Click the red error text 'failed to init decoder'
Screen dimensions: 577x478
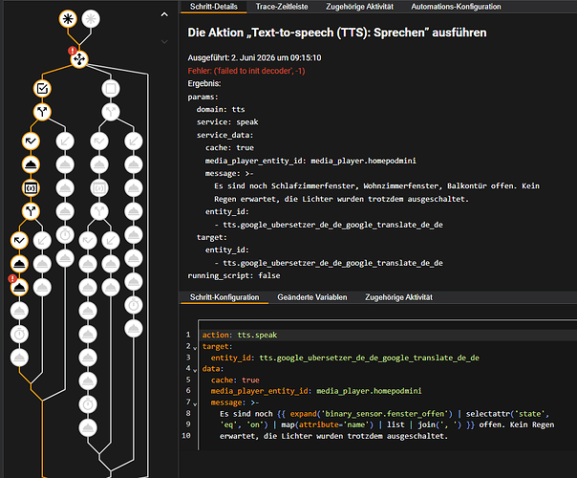tap(246, 71)
